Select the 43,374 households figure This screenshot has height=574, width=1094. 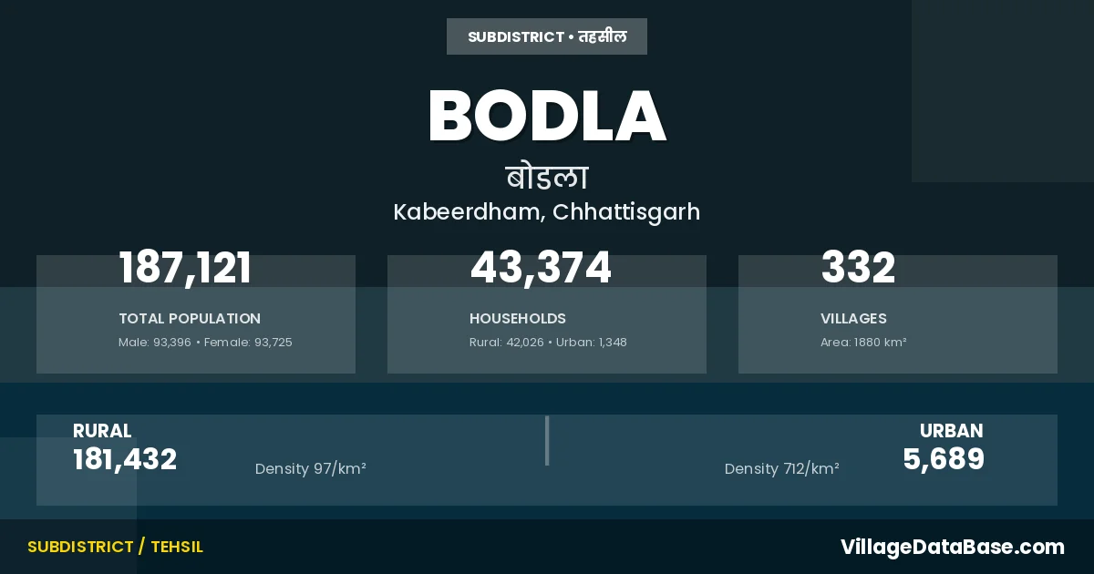point(541,269)
